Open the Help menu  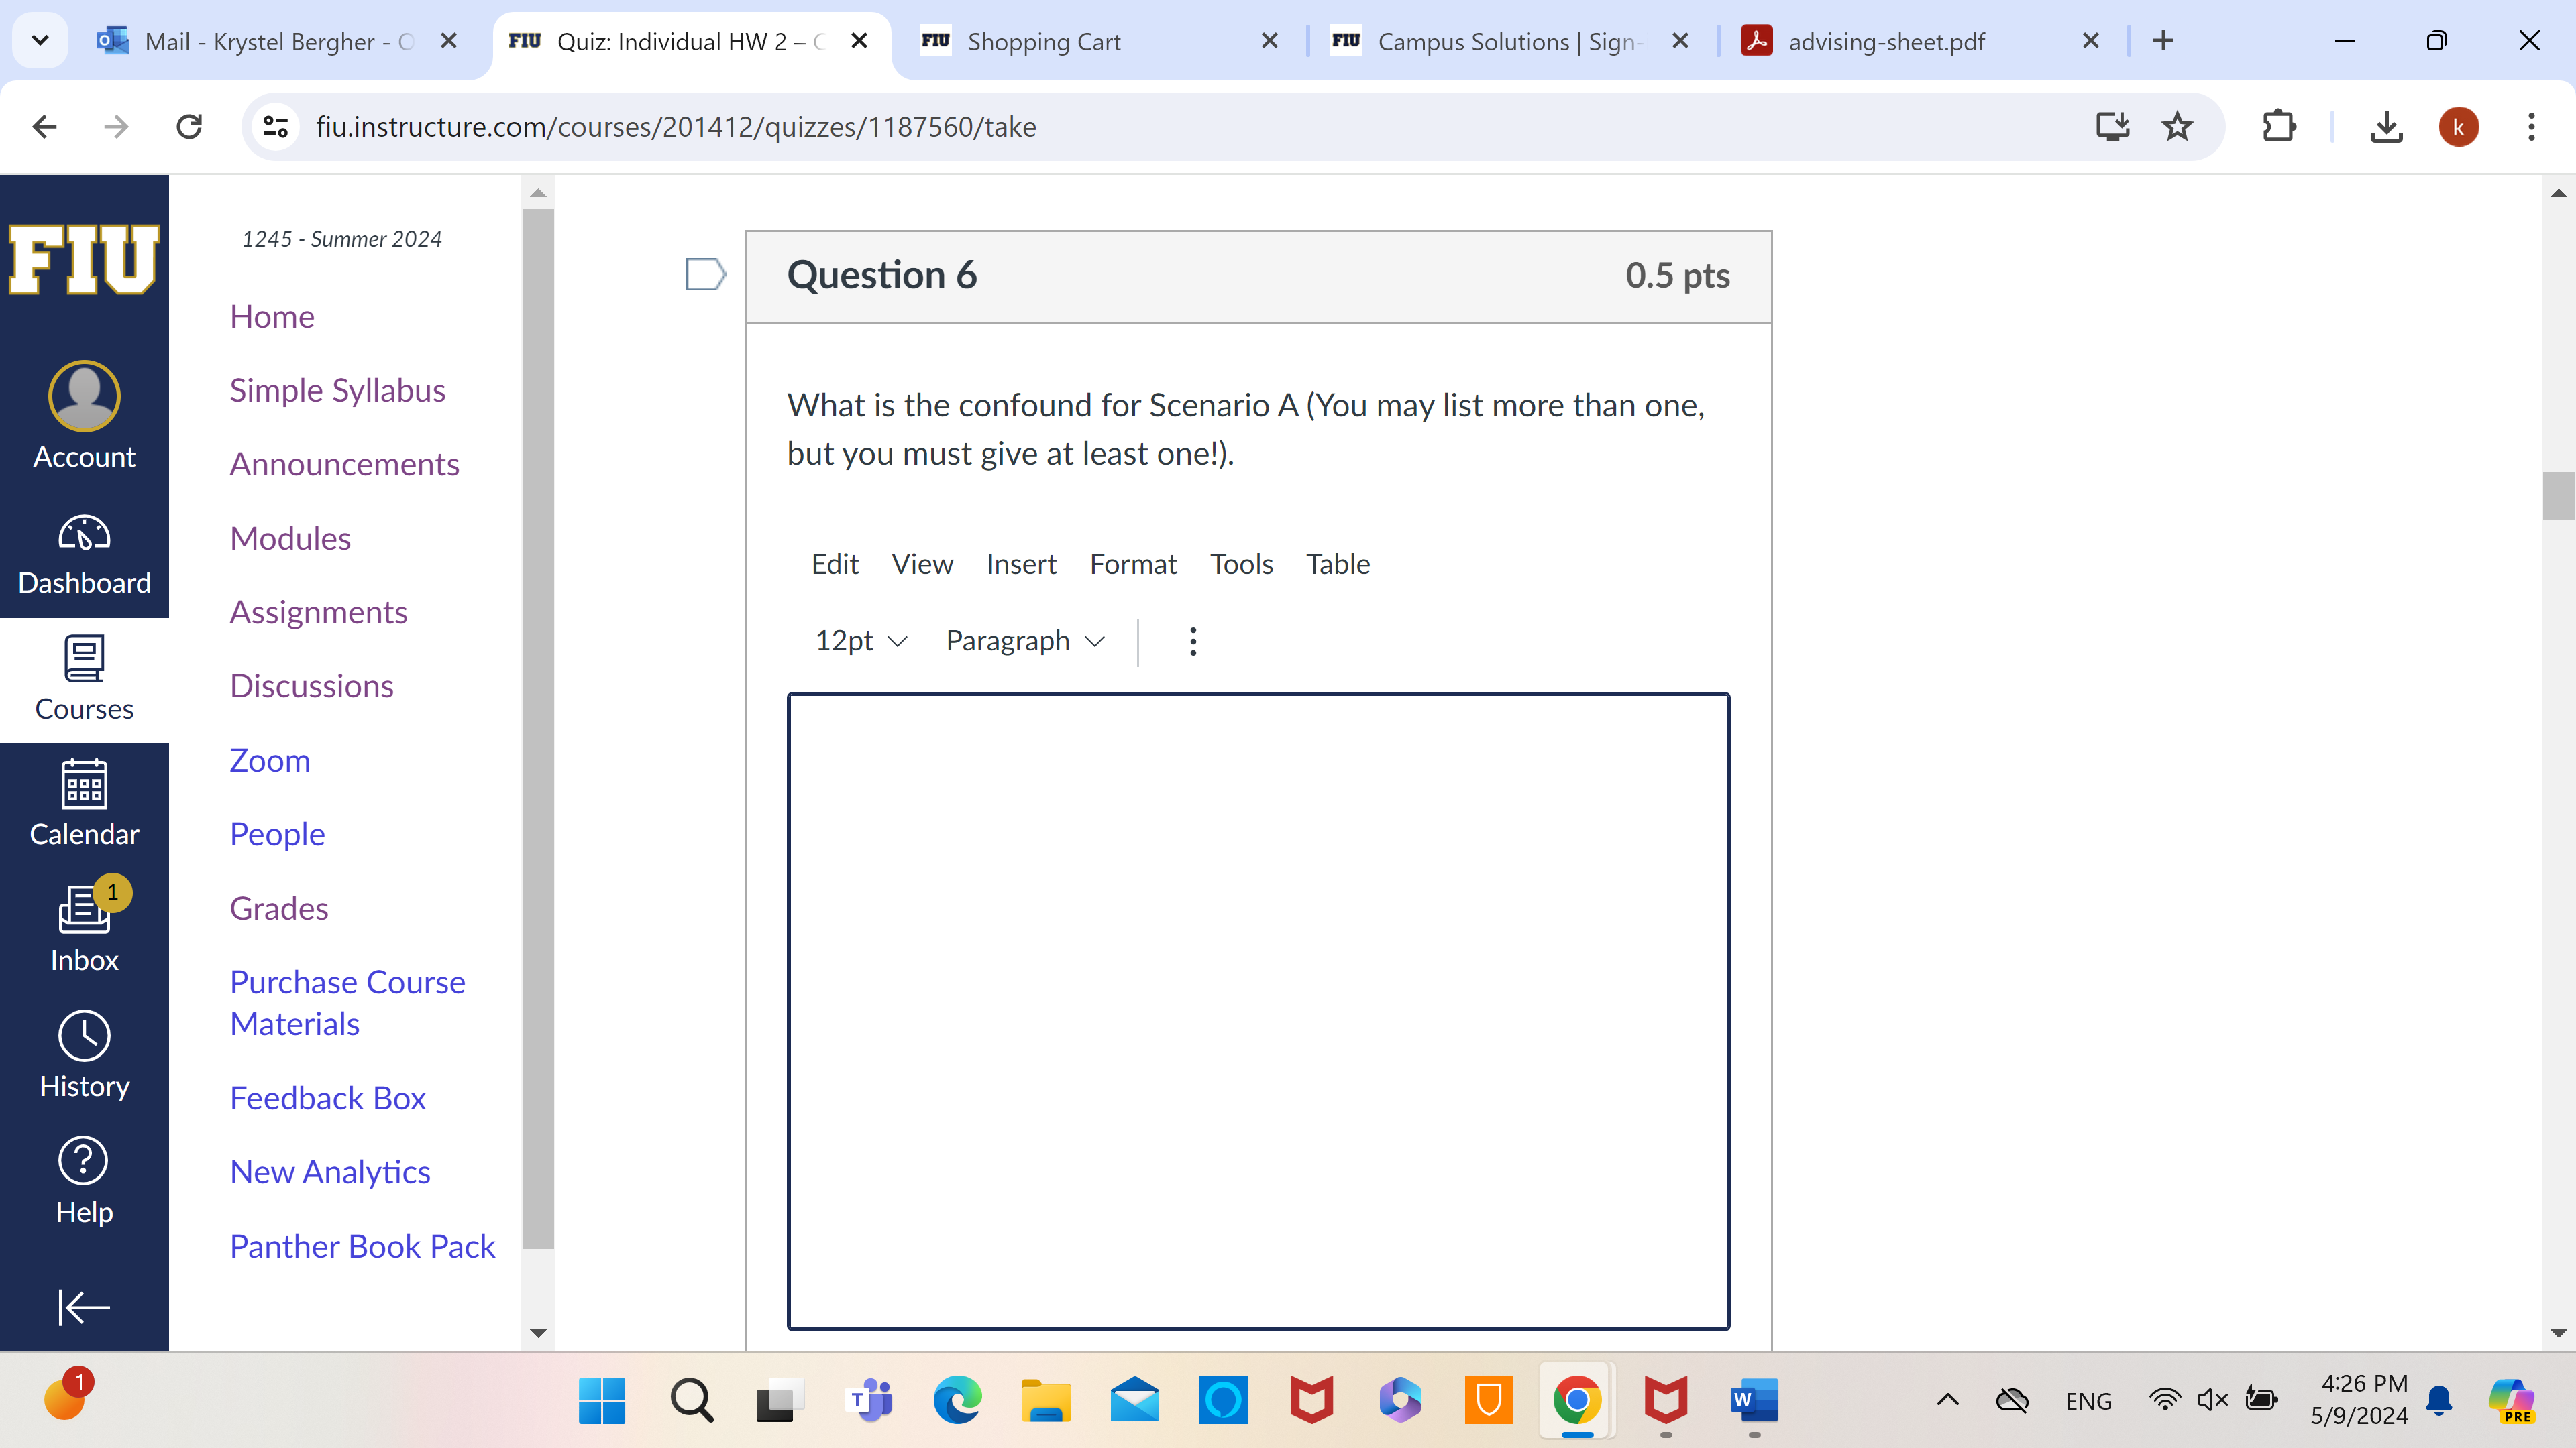point(84,1182)
